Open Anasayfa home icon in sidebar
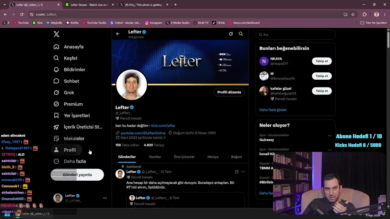The image size is (390, 219). (x=56, y=47)
